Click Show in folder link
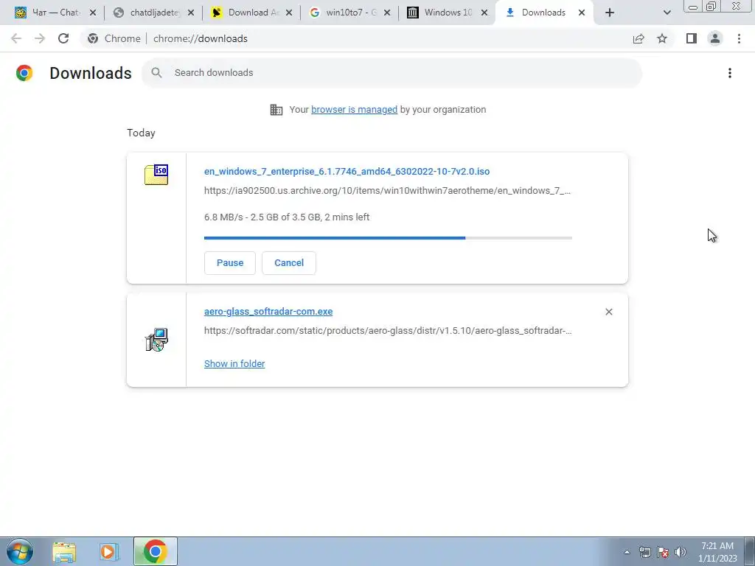This screenshot has height=566, width=755. 234,364
